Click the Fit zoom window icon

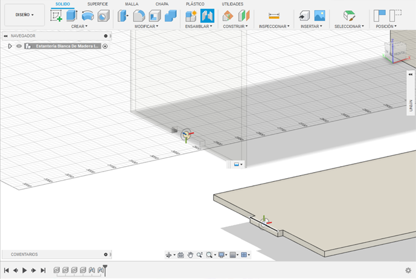(x=209, y=255)
